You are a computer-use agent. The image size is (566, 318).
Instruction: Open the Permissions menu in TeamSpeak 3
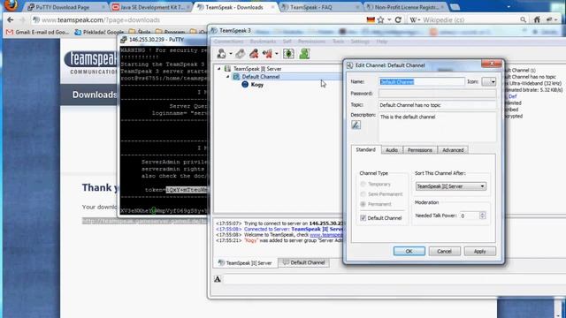click(x=312, y=42)
